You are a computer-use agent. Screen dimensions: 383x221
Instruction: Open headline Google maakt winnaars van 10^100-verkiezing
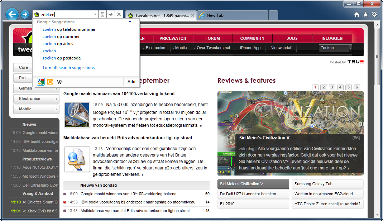click(119, 94)
